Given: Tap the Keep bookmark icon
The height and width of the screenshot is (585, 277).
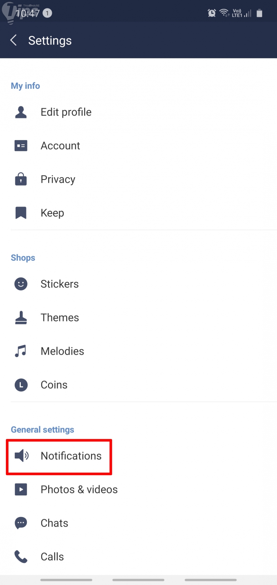Looking at the screenshot, I should 21,213.
